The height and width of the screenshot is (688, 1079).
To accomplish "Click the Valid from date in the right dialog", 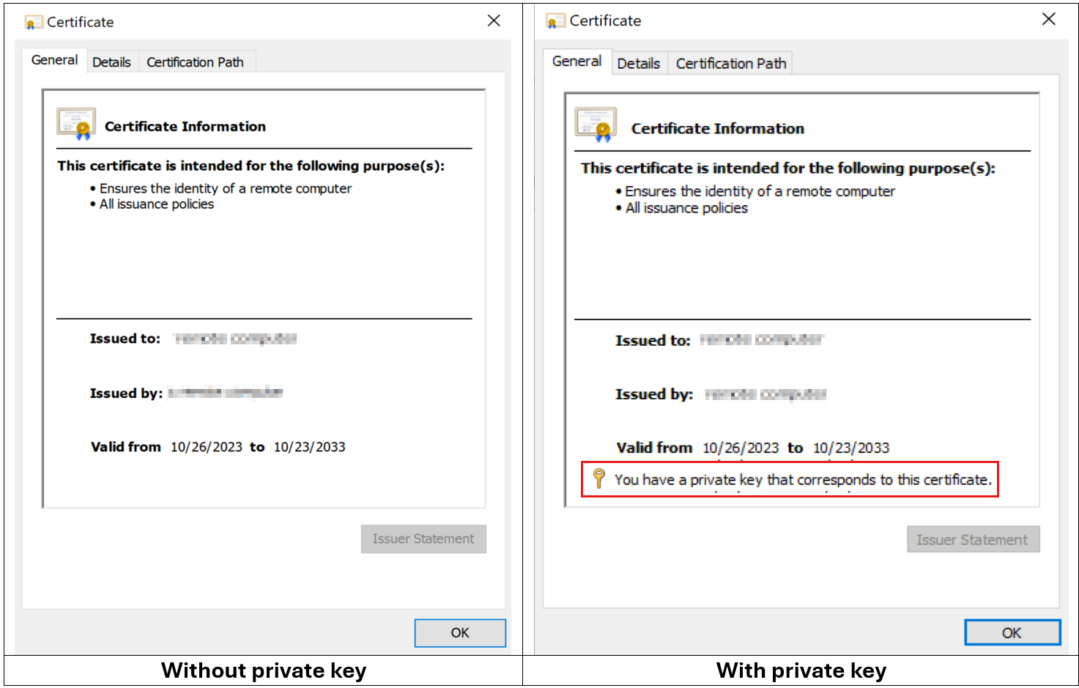I will point(741,448).
